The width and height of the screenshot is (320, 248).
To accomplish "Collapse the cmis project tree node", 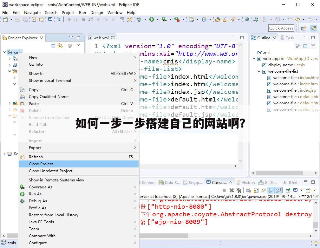I will 4,52.
